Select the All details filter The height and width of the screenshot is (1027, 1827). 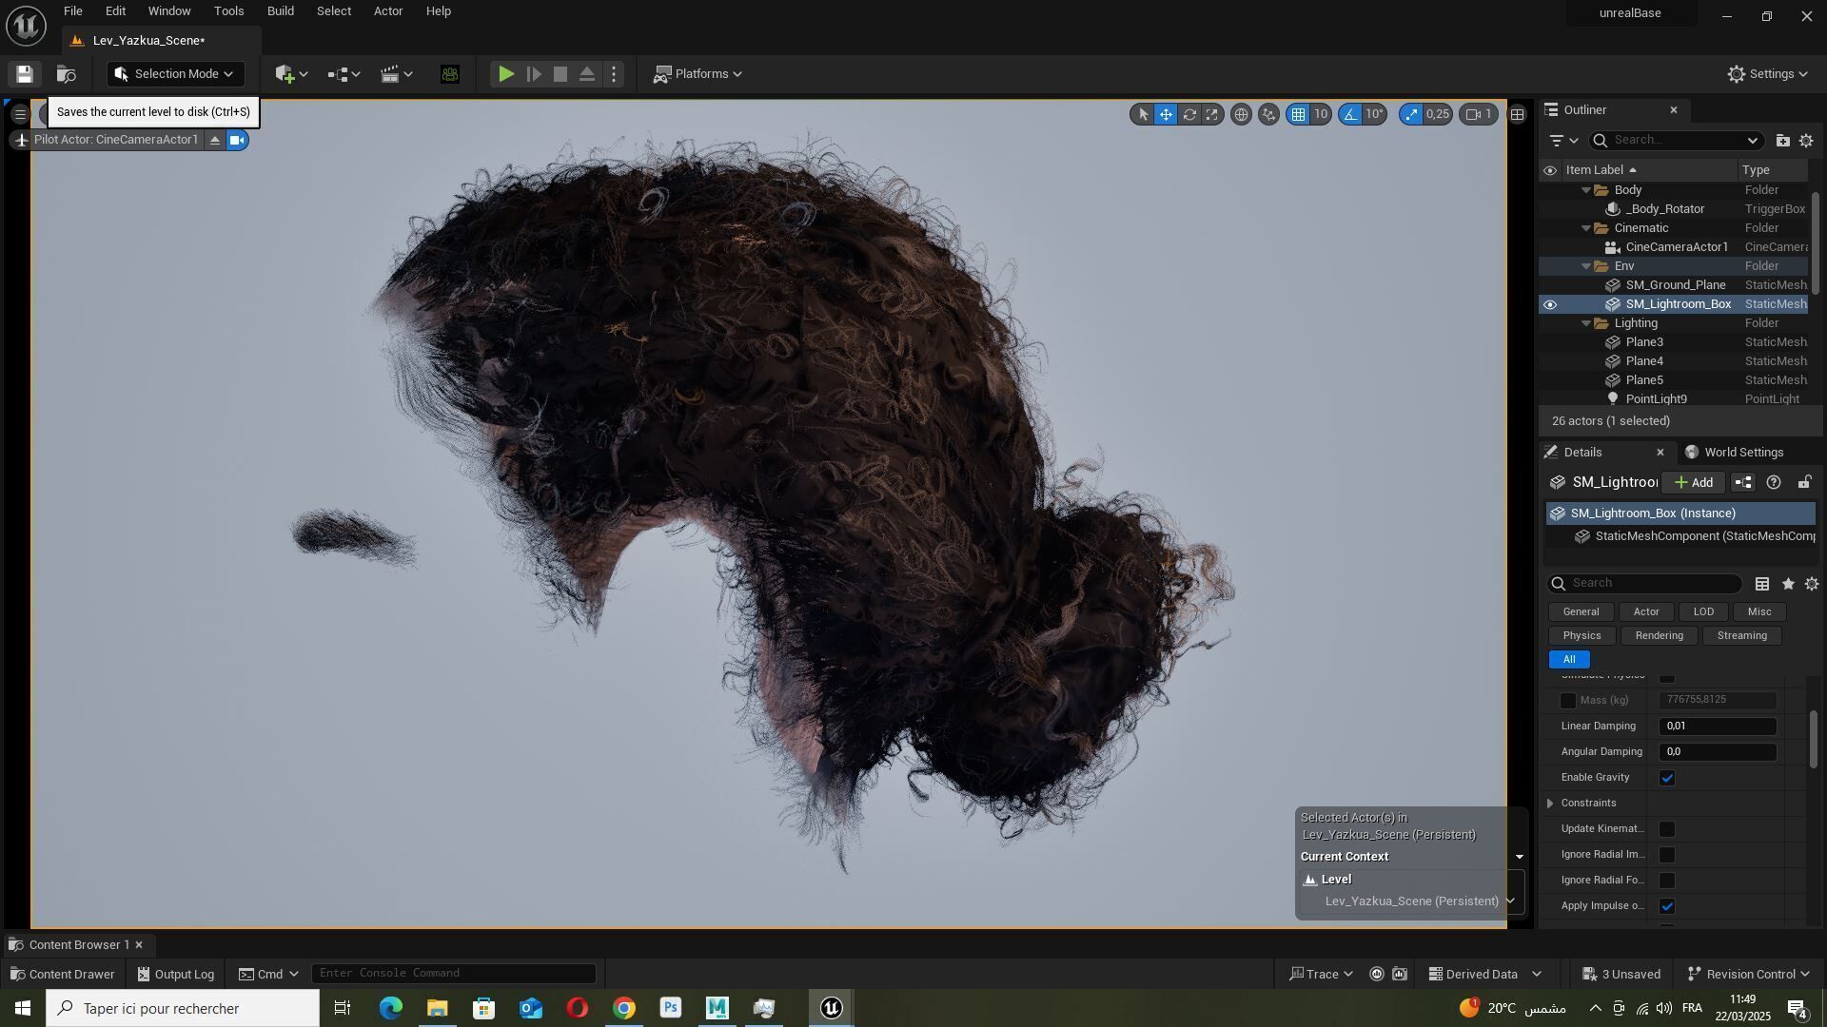1569,660
